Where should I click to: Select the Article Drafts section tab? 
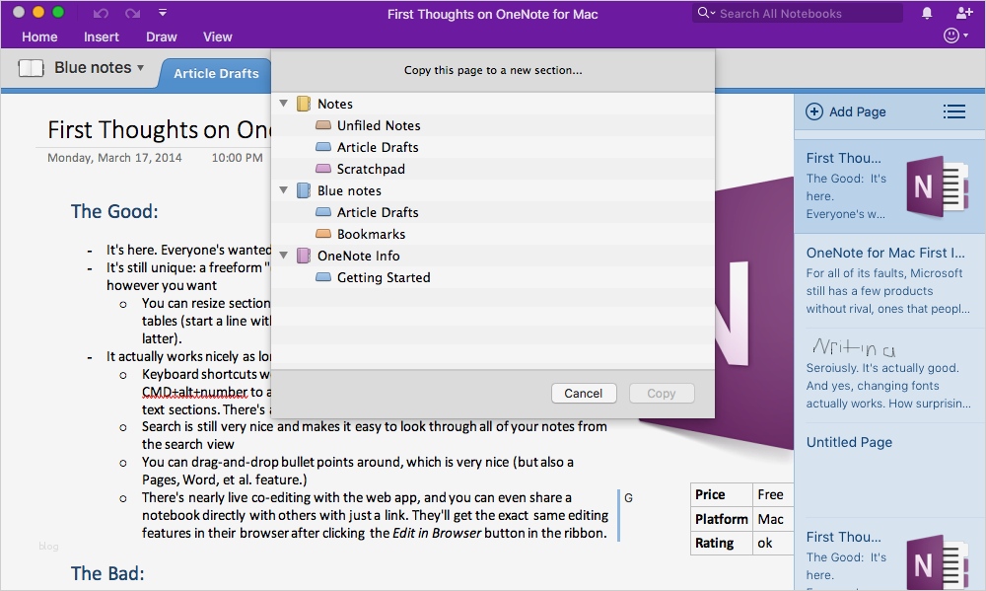click(x=216, y=73)
